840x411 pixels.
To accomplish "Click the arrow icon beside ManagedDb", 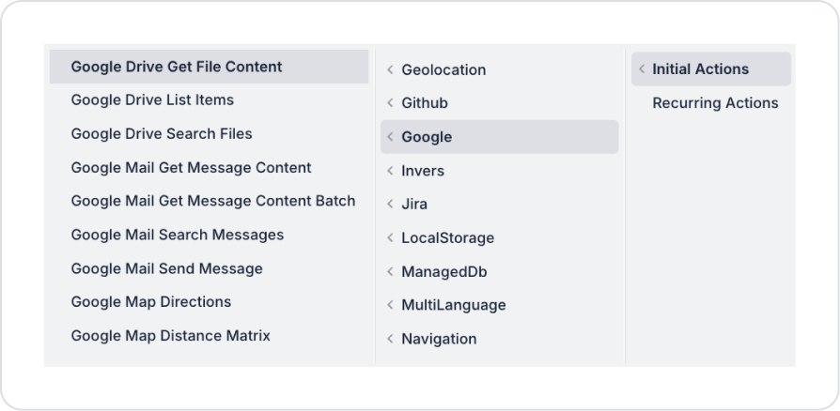I will coord(390,272).
